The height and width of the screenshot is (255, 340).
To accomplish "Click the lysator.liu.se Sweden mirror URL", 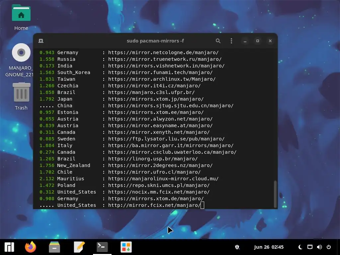I will click(166, 139).
